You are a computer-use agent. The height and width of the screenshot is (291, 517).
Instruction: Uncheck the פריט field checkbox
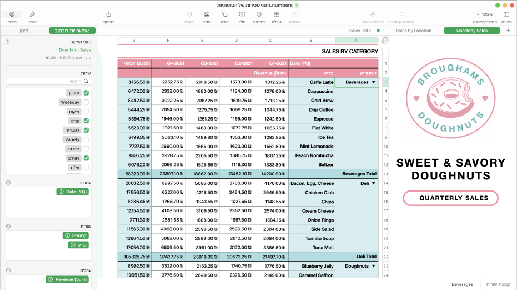tap(86, 121)
